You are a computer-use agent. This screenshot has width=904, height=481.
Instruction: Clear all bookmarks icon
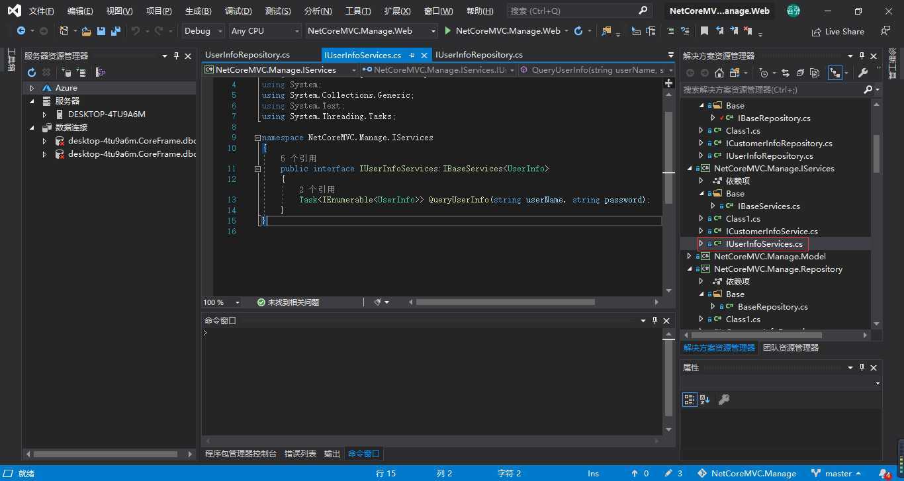tap(748, 31)
